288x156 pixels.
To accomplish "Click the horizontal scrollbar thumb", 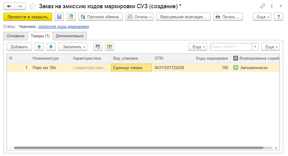I will pos(139,148).
